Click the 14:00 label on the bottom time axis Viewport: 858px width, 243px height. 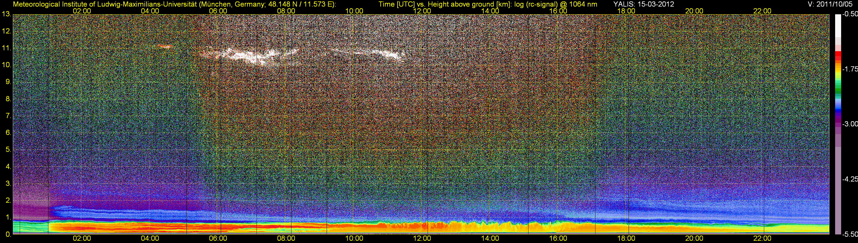(x=490, y=238)
